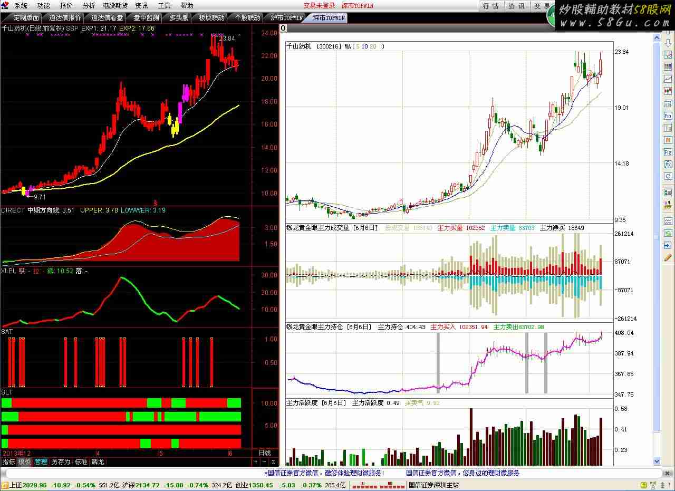The height and width of the screenshot is (491, 675).
Task: Switch to the 多头鹰 tab
Action: [179, 17]
